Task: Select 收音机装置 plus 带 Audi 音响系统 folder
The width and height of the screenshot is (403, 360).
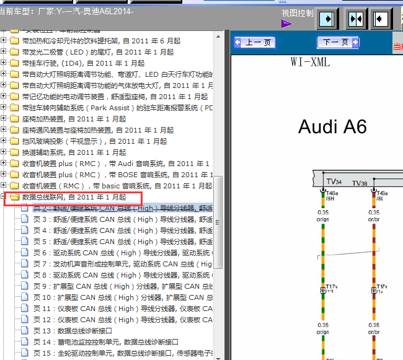Action: click(117, 164)
